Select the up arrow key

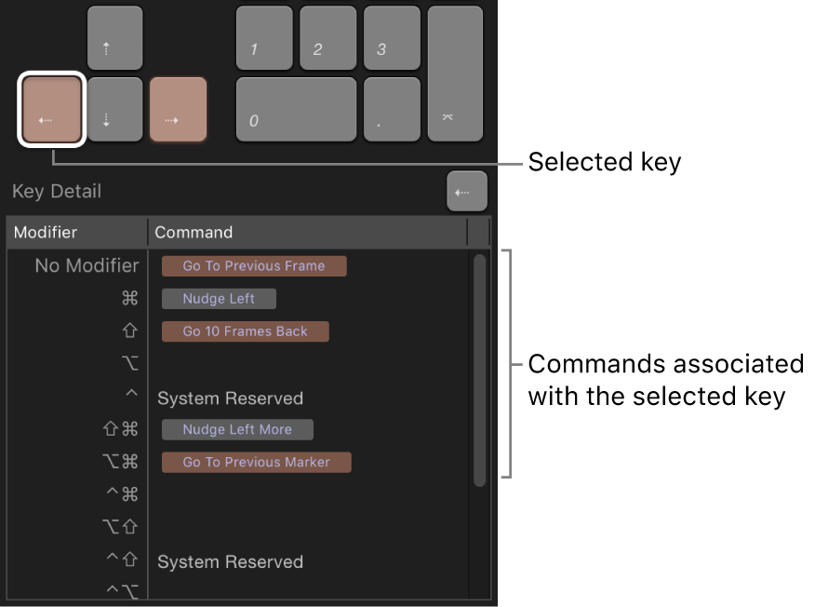pyautogui.click(x=114, y=37)
